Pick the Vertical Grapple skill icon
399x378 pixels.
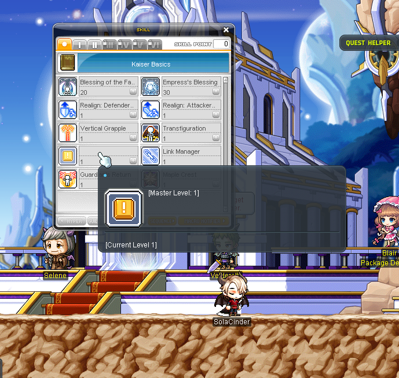point(67,133)
